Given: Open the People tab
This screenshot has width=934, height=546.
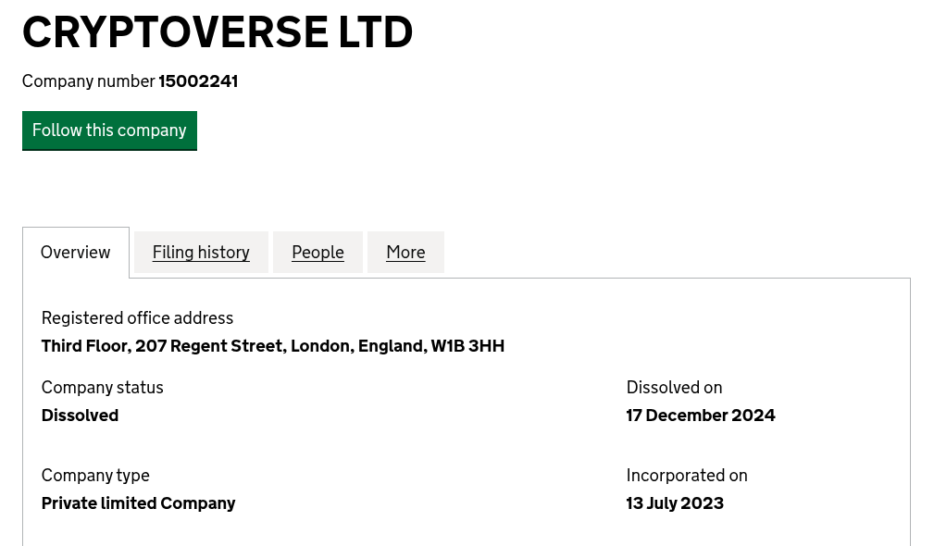Looking at the screenshot, I should (x=318, y=253).
